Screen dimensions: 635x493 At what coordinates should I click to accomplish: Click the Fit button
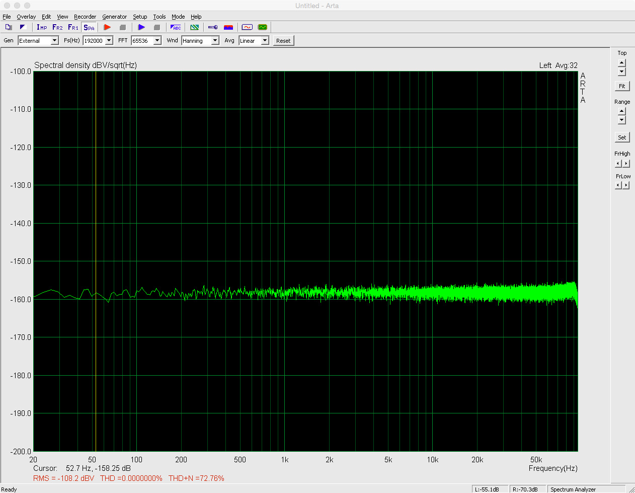coord(622,86)
